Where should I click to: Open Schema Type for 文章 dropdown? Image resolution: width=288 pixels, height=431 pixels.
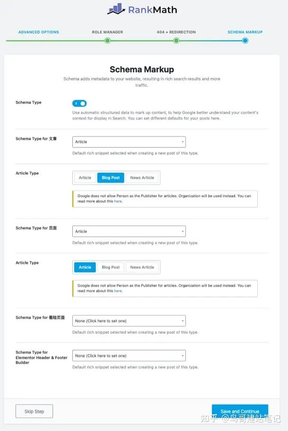tap(129, 142)
